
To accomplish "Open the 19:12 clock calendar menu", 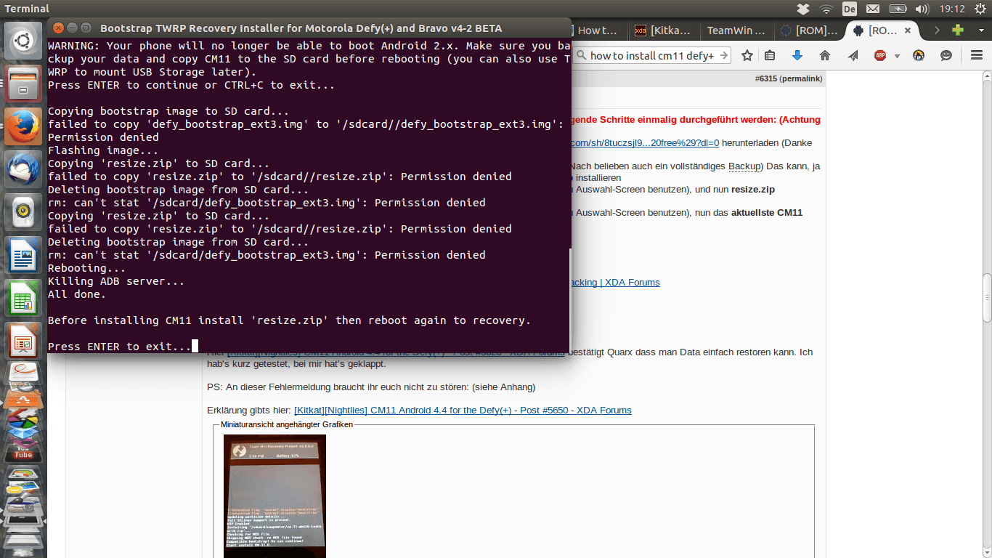I will click(952, 9).
